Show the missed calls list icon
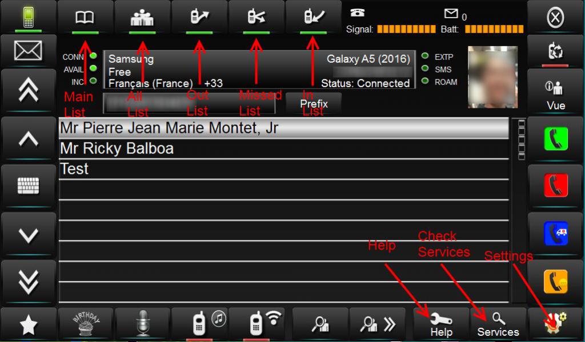 [257, 17]
